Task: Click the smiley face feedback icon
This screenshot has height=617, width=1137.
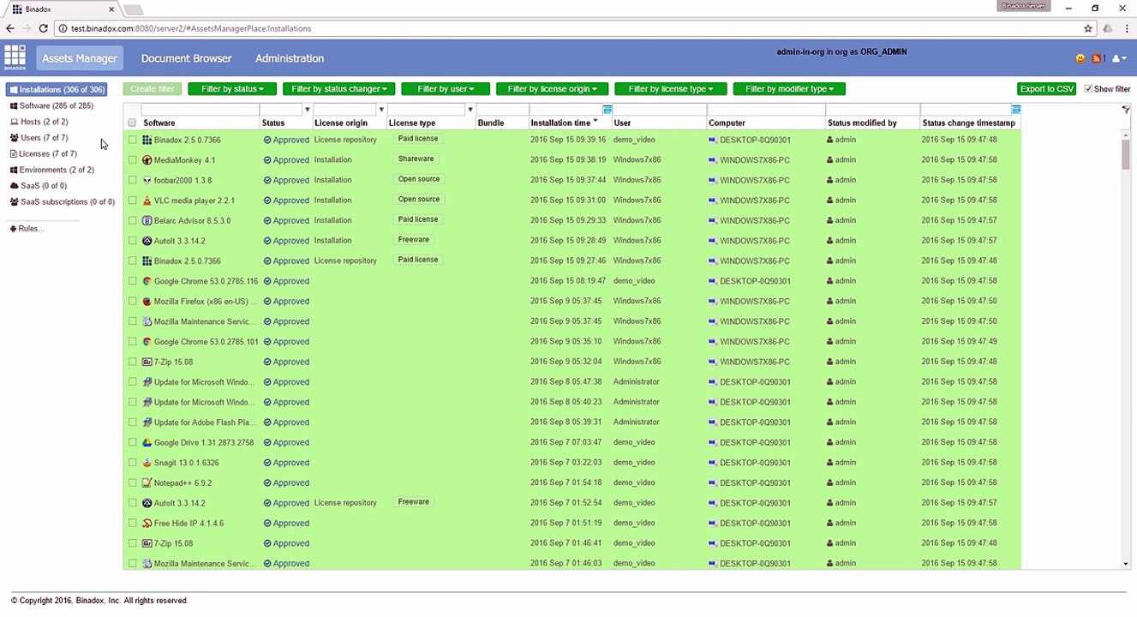Action: 1080,58
